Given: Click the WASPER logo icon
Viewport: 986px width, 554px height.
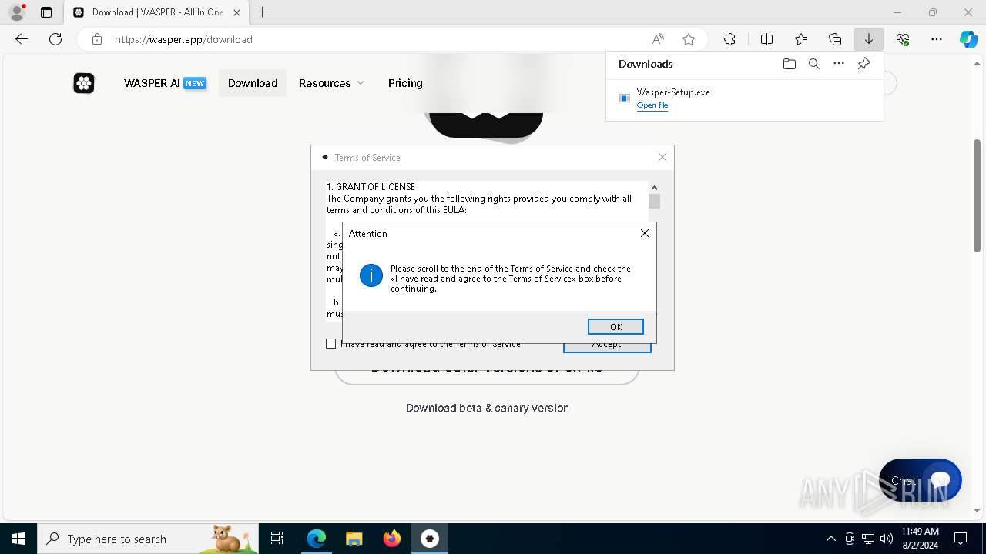Looking at the screenshot, I should tap(84, 83).
